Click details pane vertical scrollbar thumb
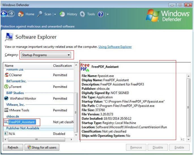194x155 pixels. (188, 107)
